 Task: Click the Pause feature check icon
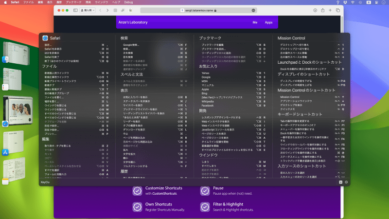[205, 191]
